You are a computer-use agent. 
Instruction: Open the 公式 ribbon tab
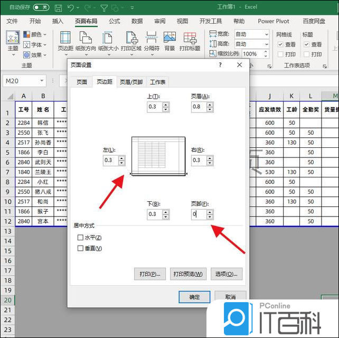tap(114, 21)
